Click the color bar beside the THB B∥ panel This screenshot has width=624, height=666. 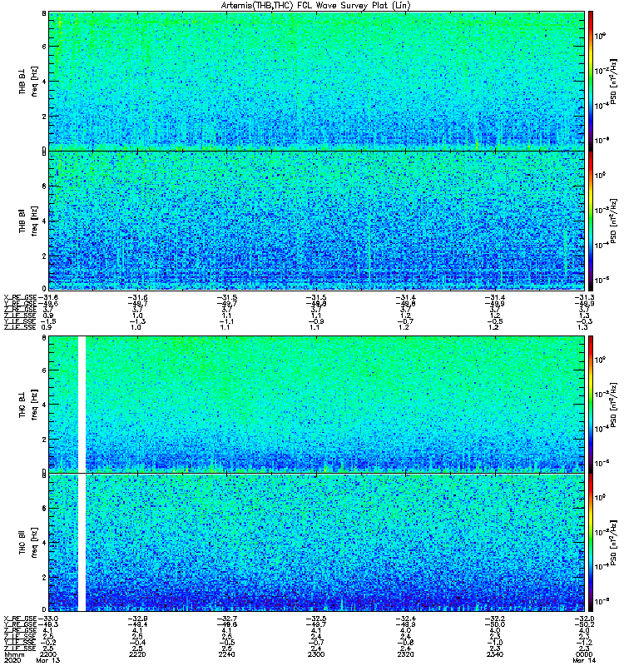coord(591,221)
